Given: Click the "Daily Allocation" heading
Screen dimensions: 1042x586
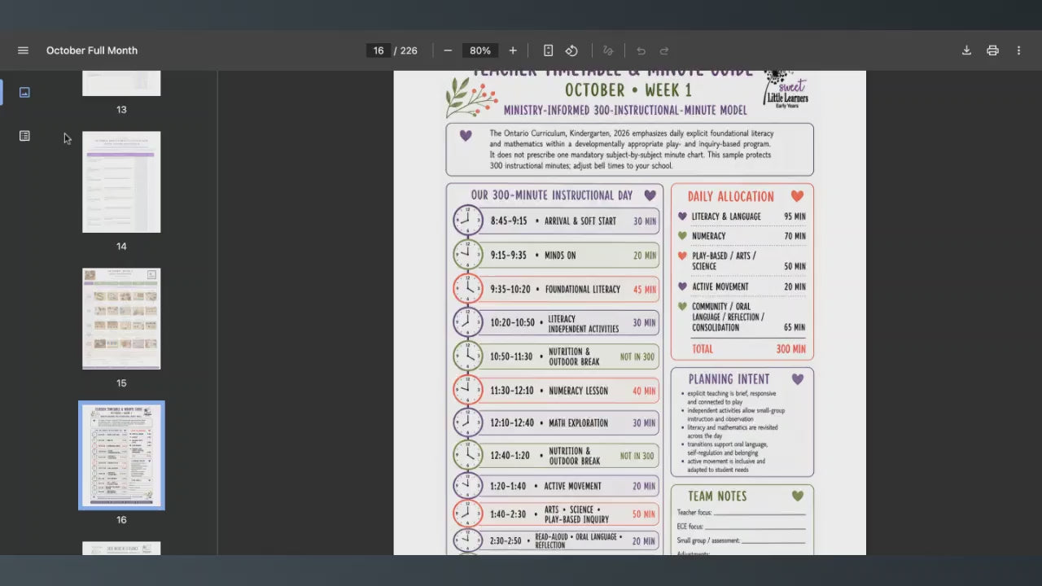Looking at the screenshot, I should coord(731,196).
